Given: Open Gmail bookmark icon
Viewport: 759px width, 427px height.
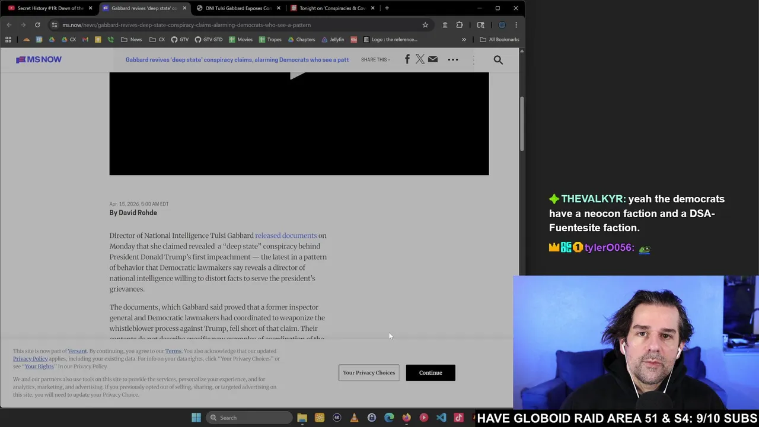Looking at the screenshot, I should point(85,40).
